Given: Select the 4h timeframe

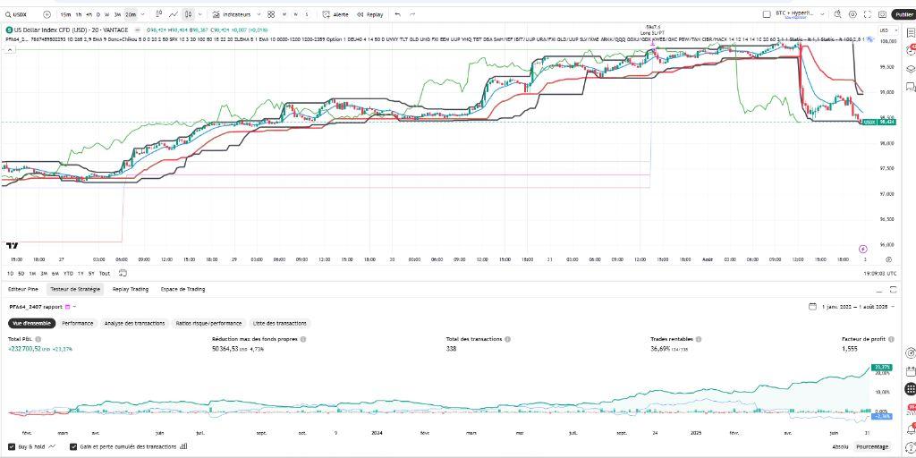Looking at the screenshot, I should [x=89, y=14].
